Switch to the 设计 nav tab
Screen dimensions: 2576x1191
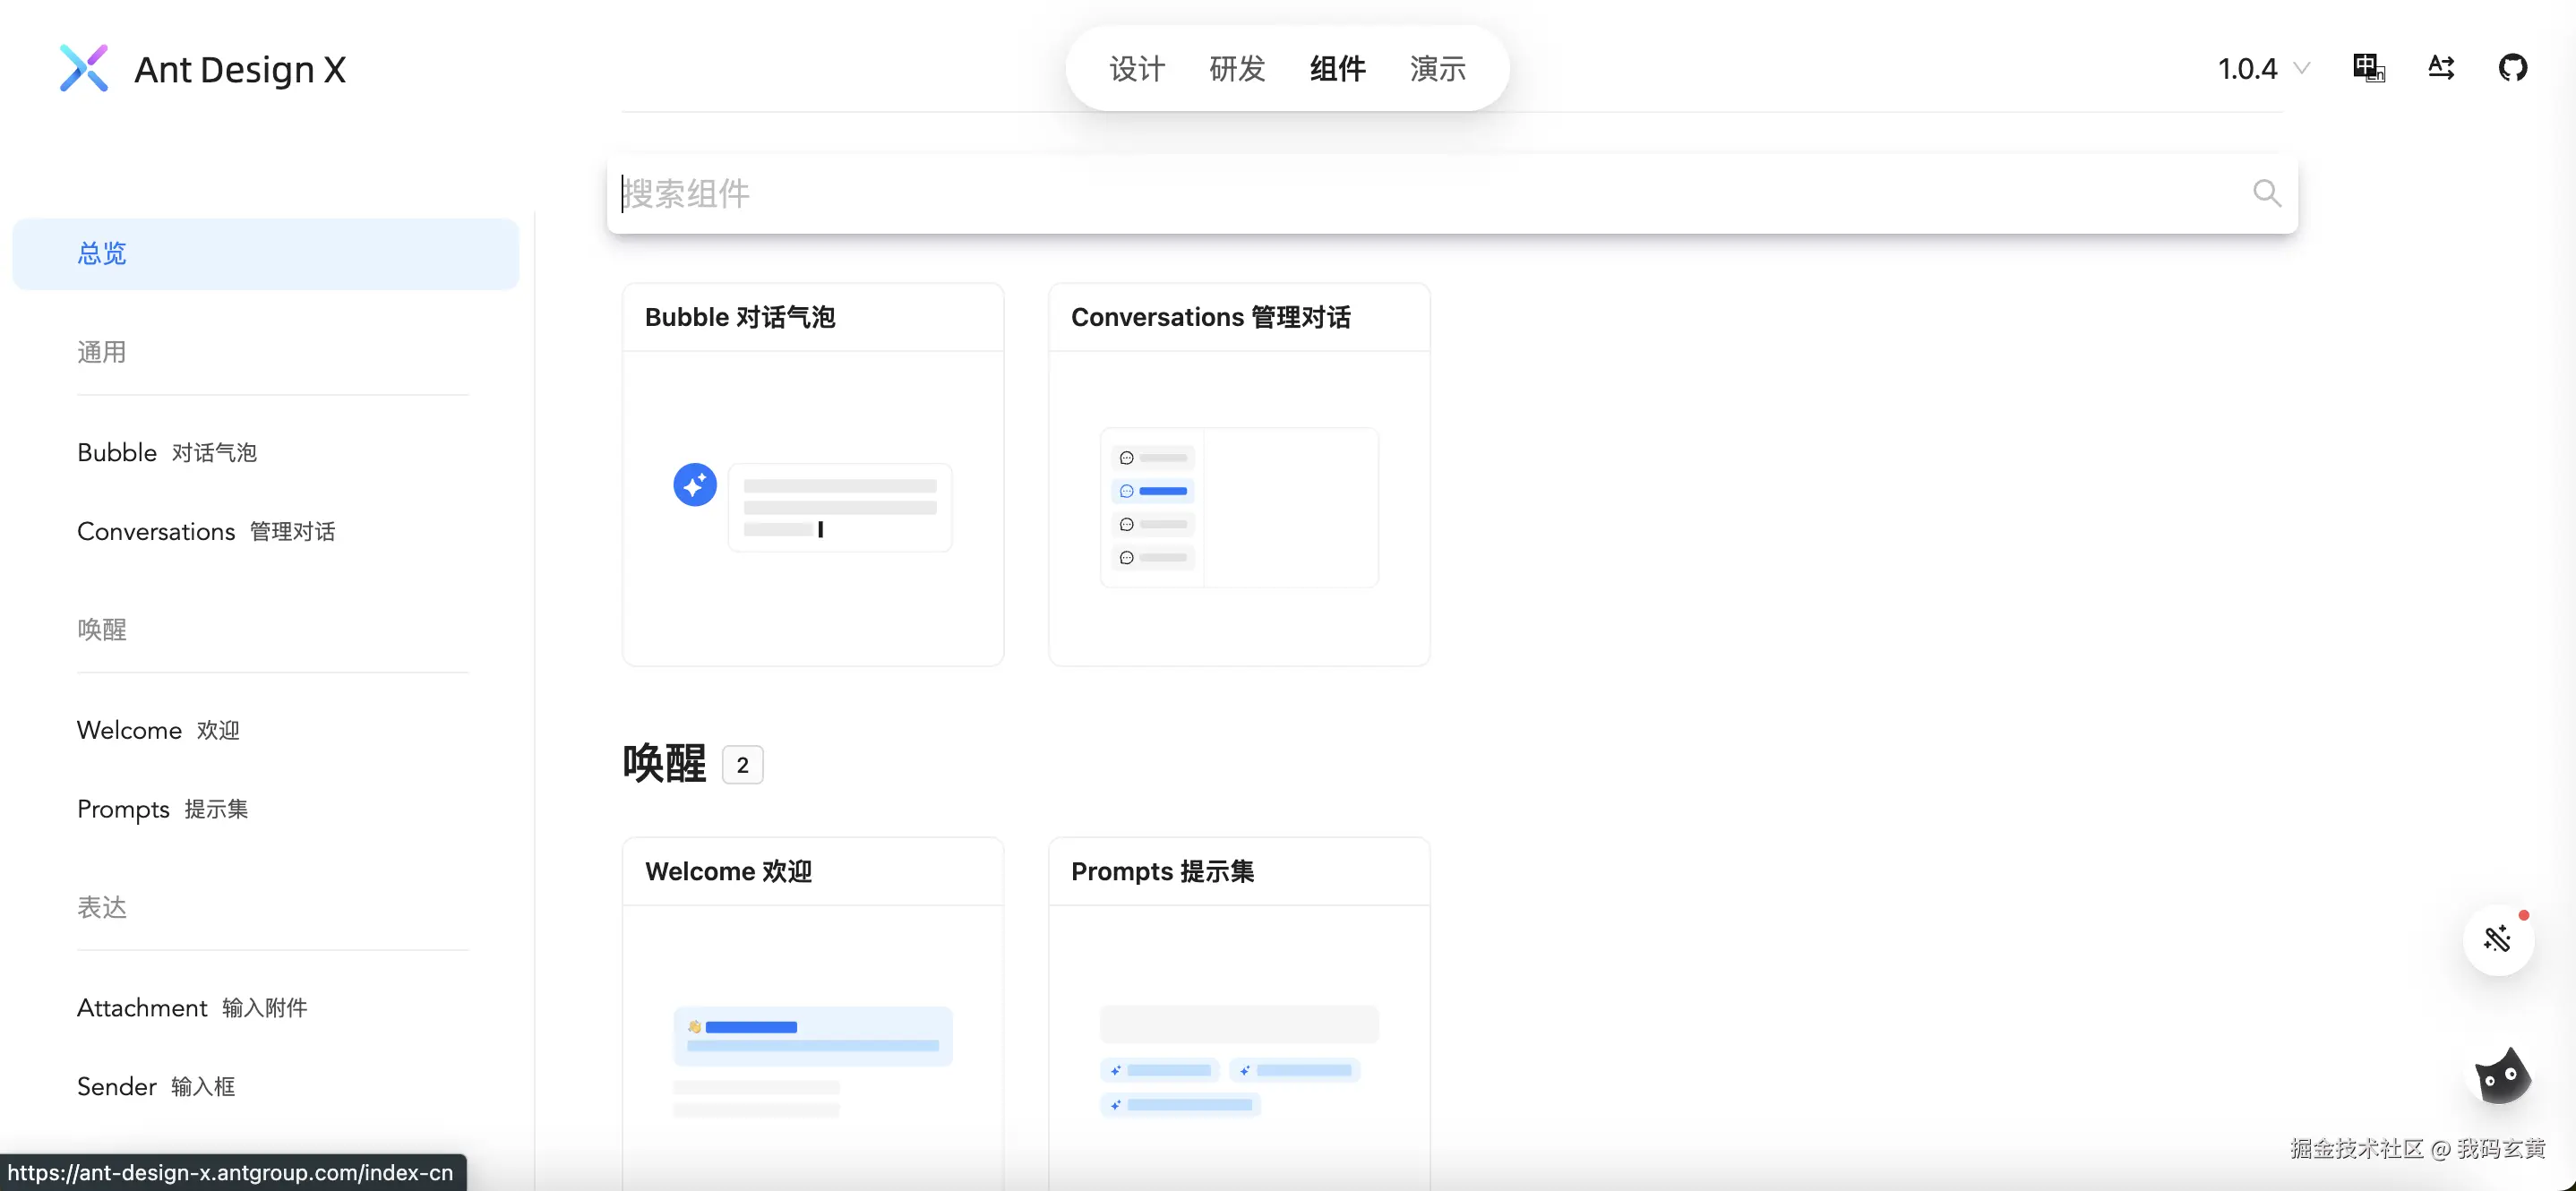(x=1137, y=68)
